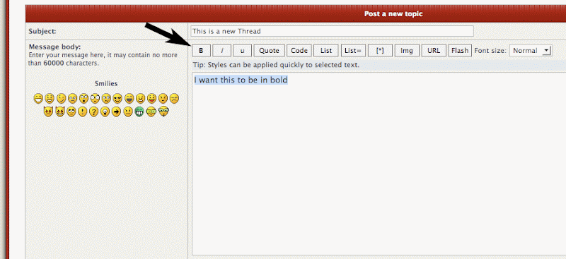Insert an Img tag
The image size is (566, 259).
tap(407, 51)
